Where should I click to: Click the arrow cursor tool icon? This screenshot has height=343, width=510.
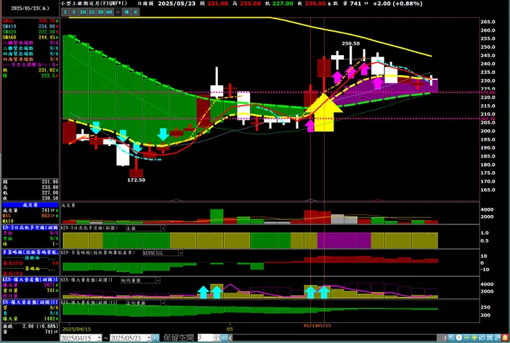451,337
